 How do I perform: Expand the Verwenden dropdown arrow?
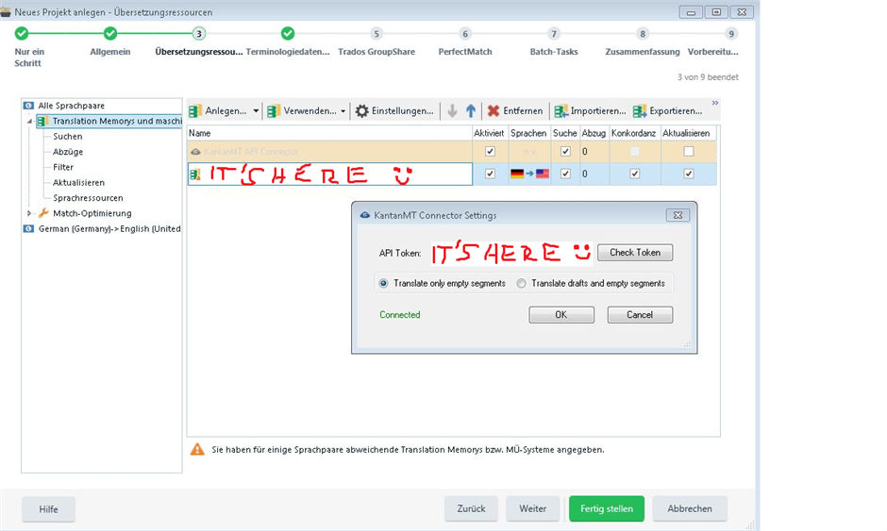(x=343, y=111)
